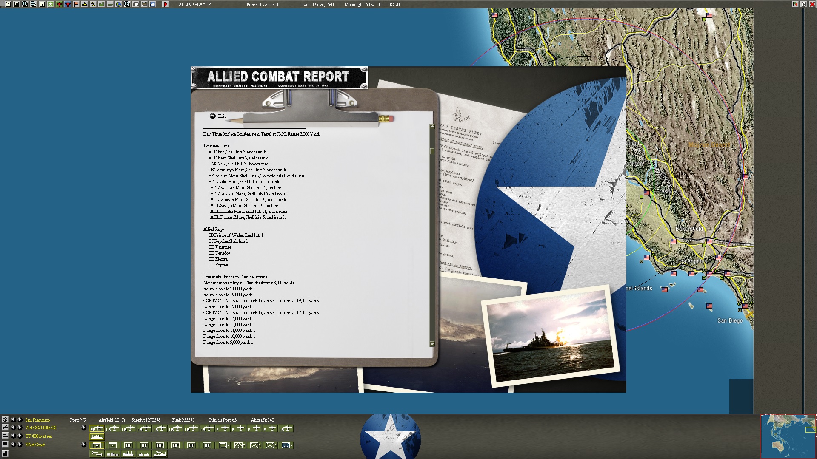Click 'Low visibility due to Thunderstorms' line
This screenshot has height=459, width=817.
coord(235,277)
